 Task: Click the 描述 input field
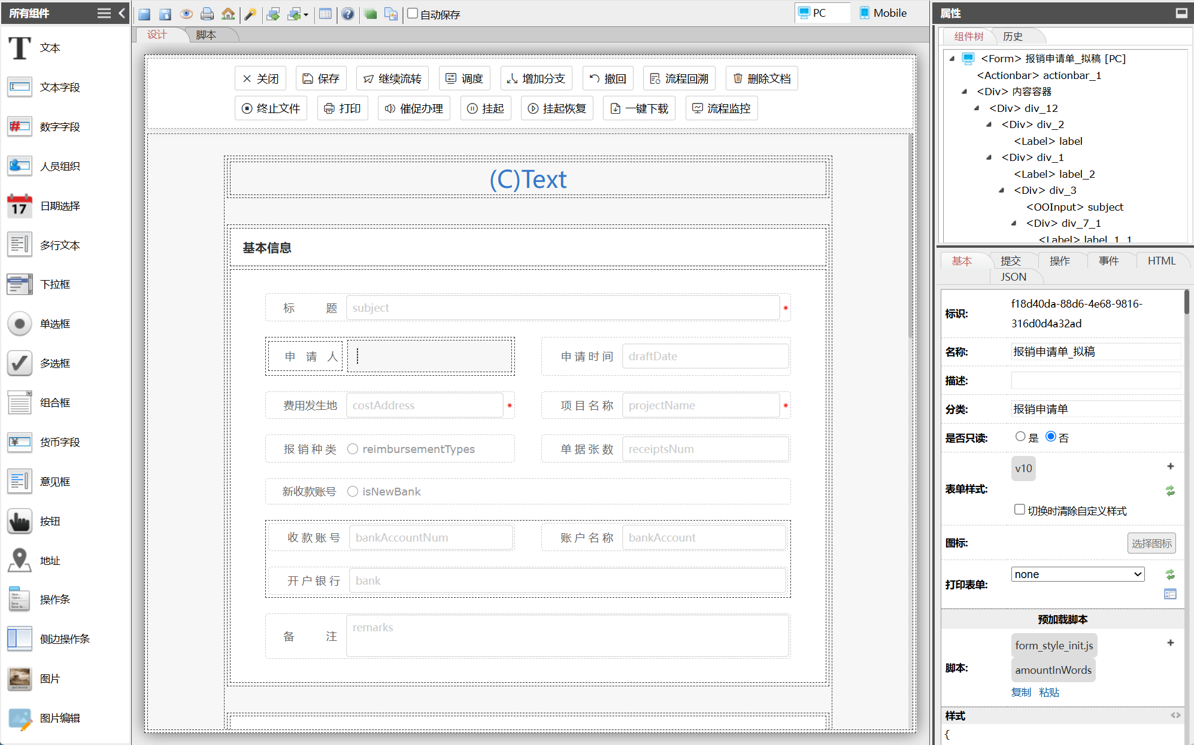coord(1095,381)
